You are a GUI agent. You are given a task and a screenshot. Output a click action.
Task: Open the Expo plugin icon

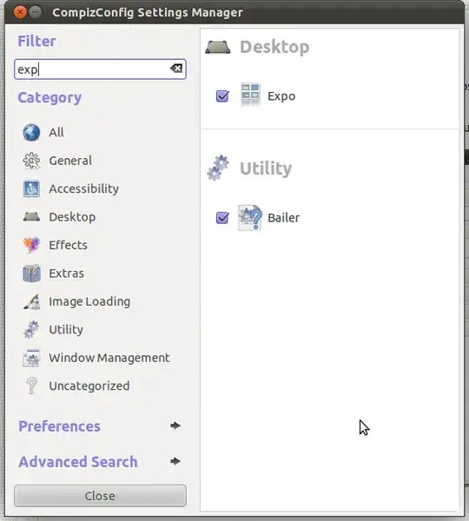tap(250, 95)
